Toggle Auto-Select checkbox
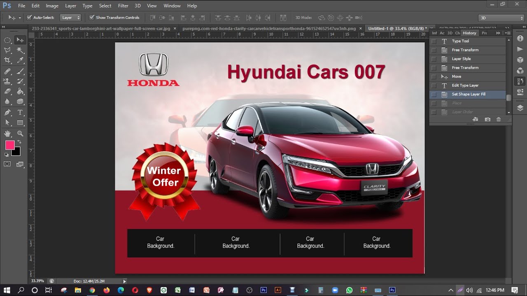 [29, 18]
